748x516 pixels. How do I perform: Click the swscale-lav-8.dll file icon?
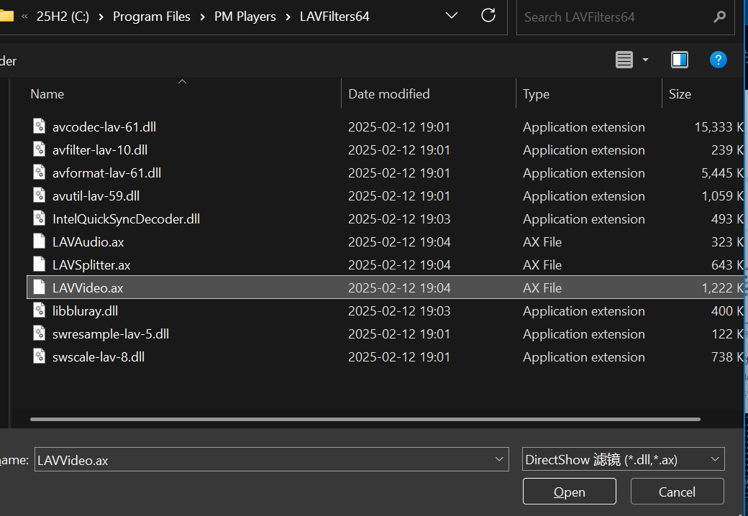tap(39, 356)
